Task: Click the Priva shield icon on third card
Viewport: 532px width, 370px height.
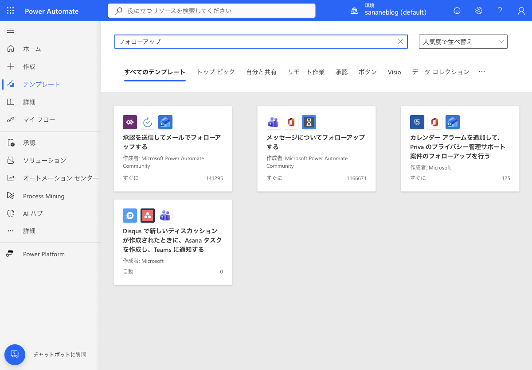Action: (417, 122)
